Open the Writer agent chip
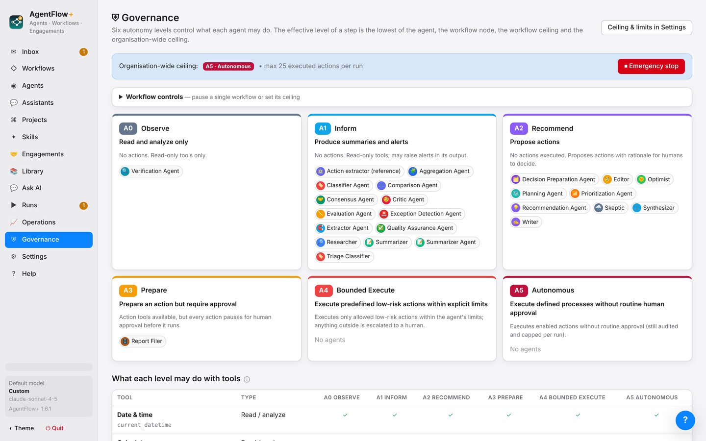 coord(526,222)
